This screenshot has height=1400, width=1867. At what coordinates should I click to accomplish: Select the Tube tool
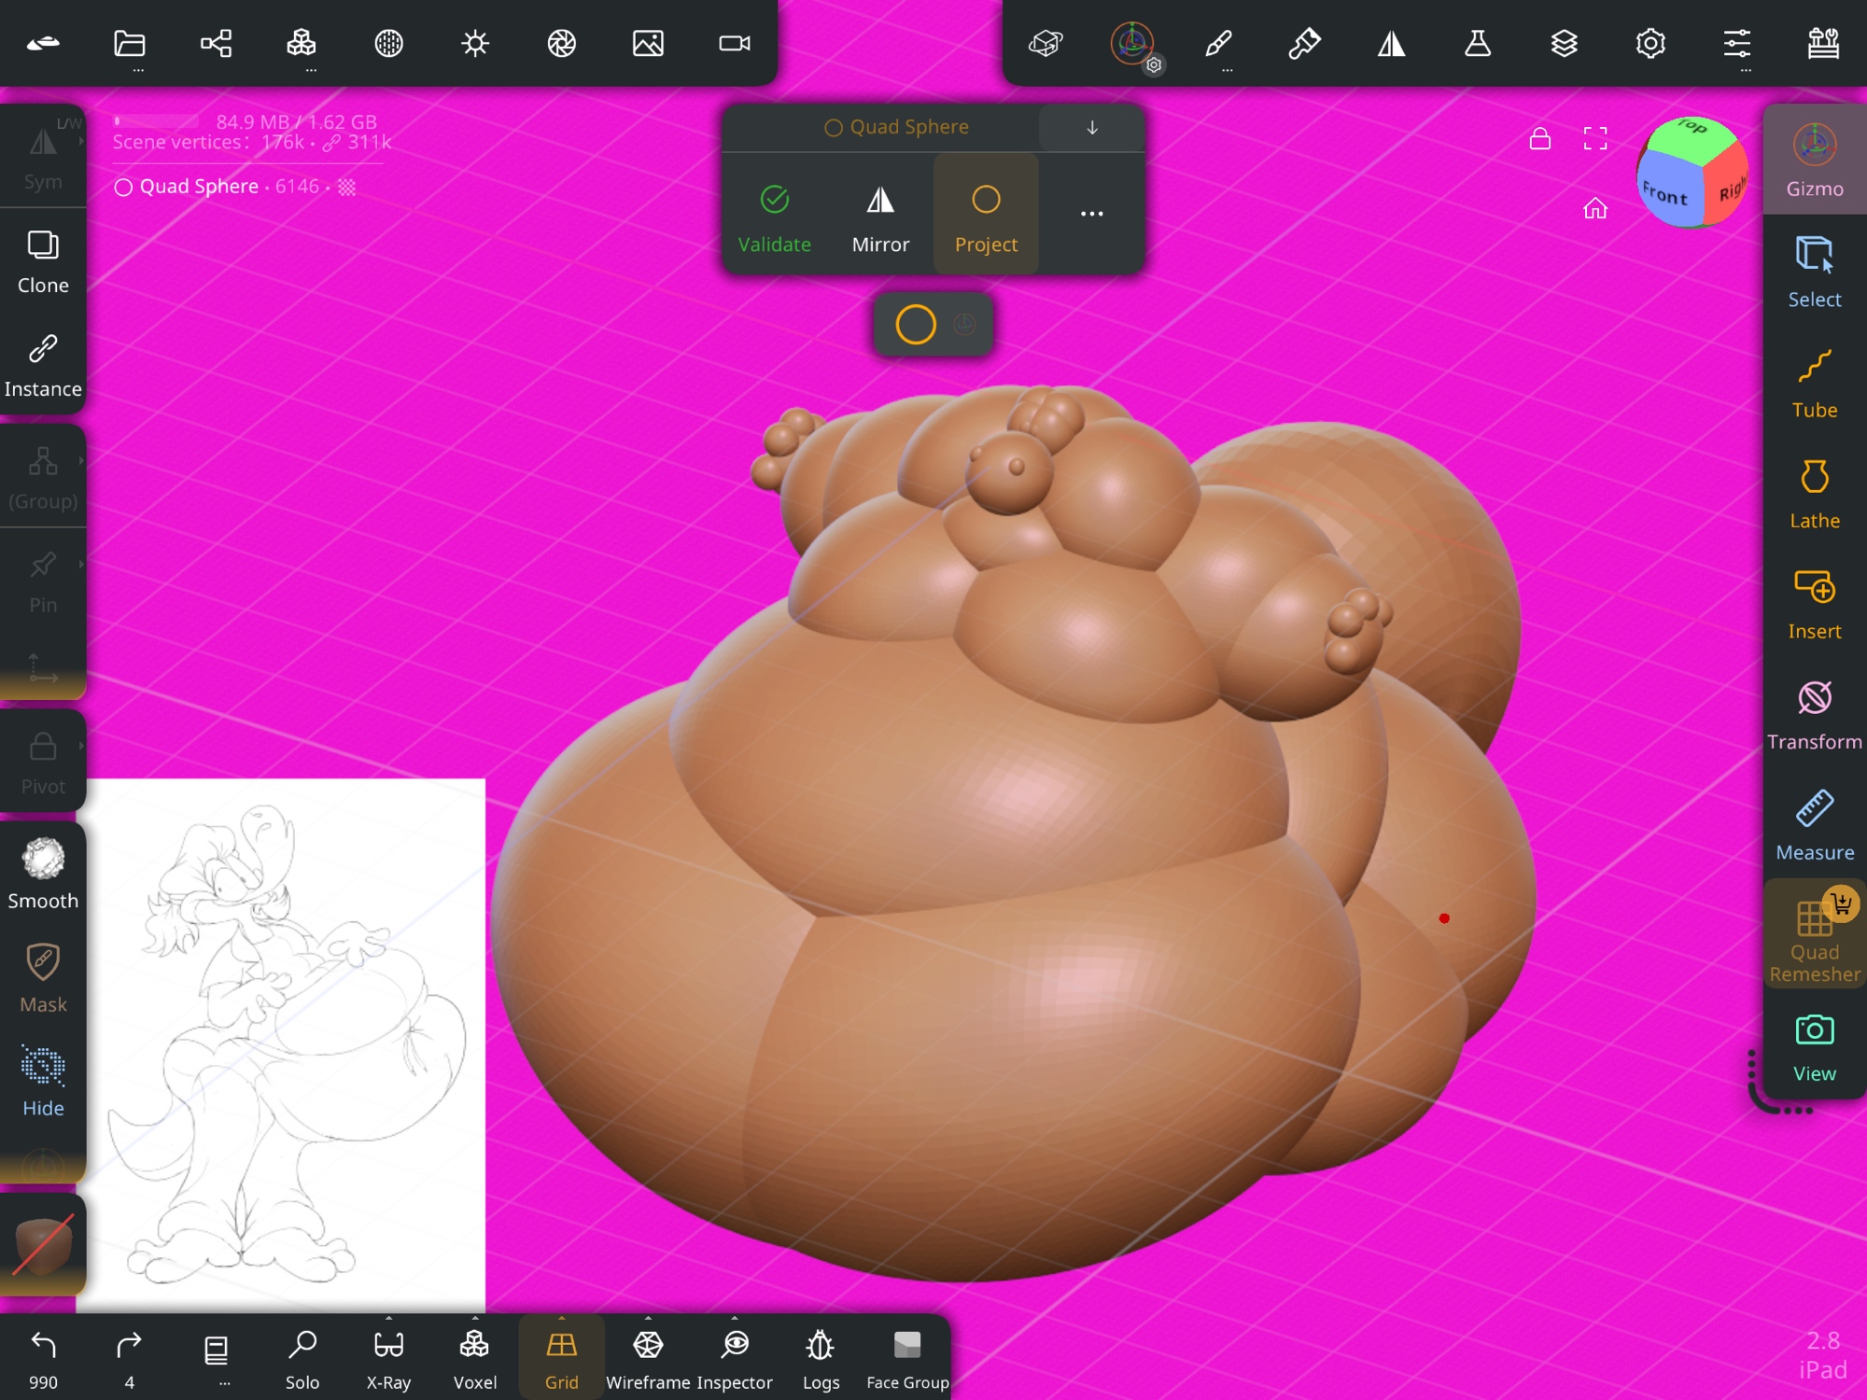pyautogui.click(x=1814, y=384)
